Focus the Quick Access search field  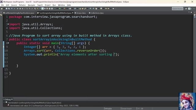click(x=177, y=9)
